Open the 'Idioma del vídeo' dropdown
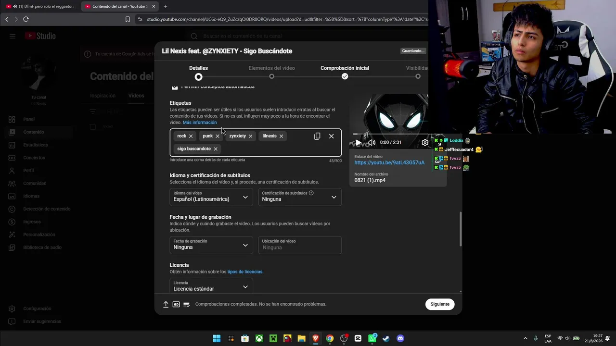 211,197
